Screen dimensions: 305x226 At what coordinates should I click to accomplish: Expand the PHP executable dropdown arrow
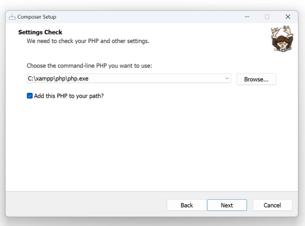[227, 79]
